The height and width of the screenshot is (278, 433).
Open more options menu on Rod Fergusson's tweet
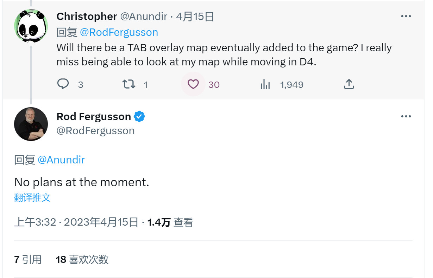[x=406, y=117]
